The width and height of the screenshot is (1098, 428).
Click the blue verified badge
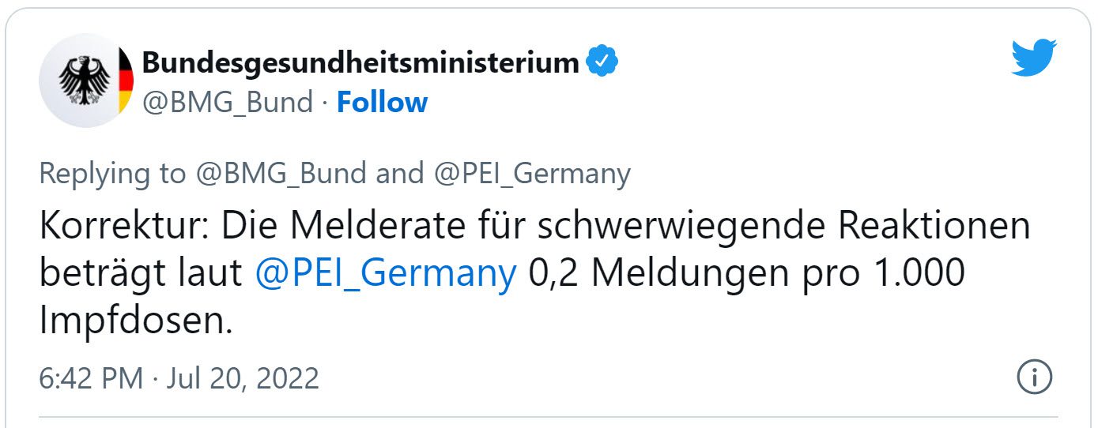602,62
